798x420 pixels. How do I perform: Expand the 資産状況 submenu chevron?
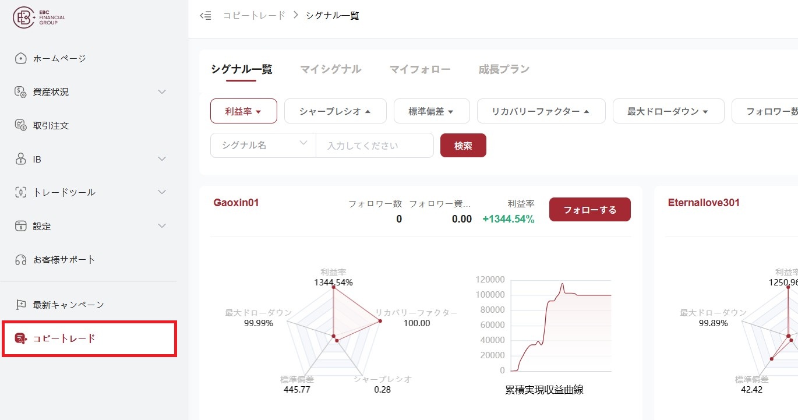point(162,92)
